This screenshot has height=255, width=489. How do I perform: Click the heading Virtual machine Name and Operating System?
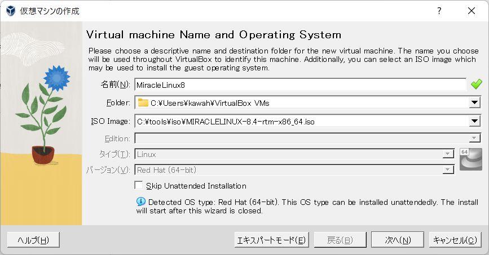[x=214, y=34]
